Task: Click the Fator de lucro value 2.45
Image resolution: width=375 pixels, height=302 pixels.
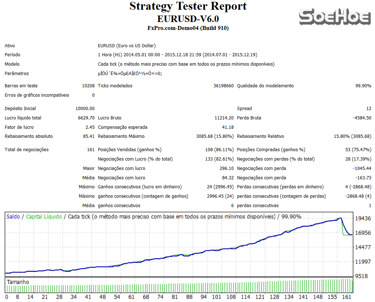Action: (89, 127)
